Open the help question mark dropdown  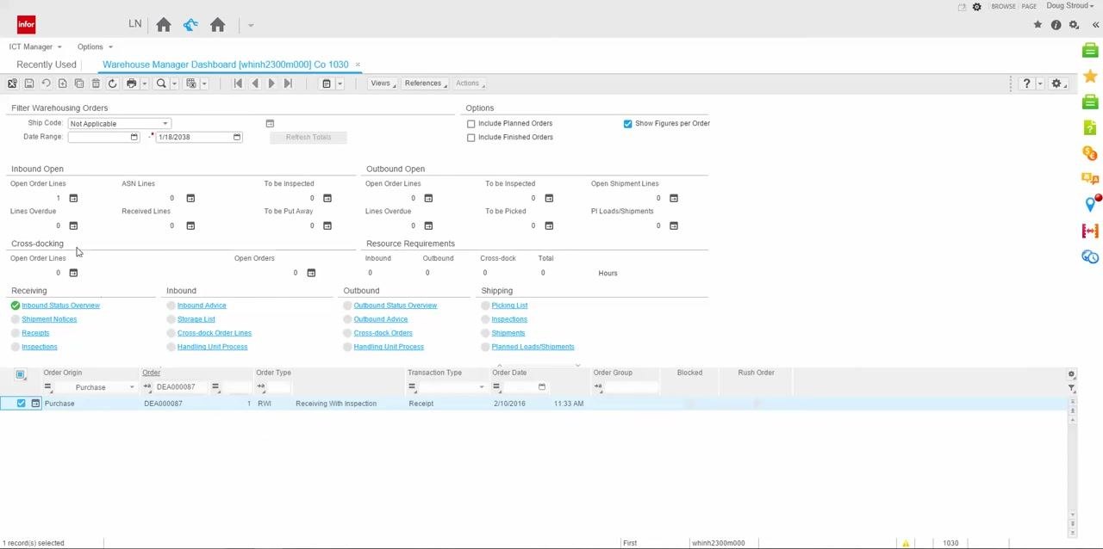(x=1040, y=83)
